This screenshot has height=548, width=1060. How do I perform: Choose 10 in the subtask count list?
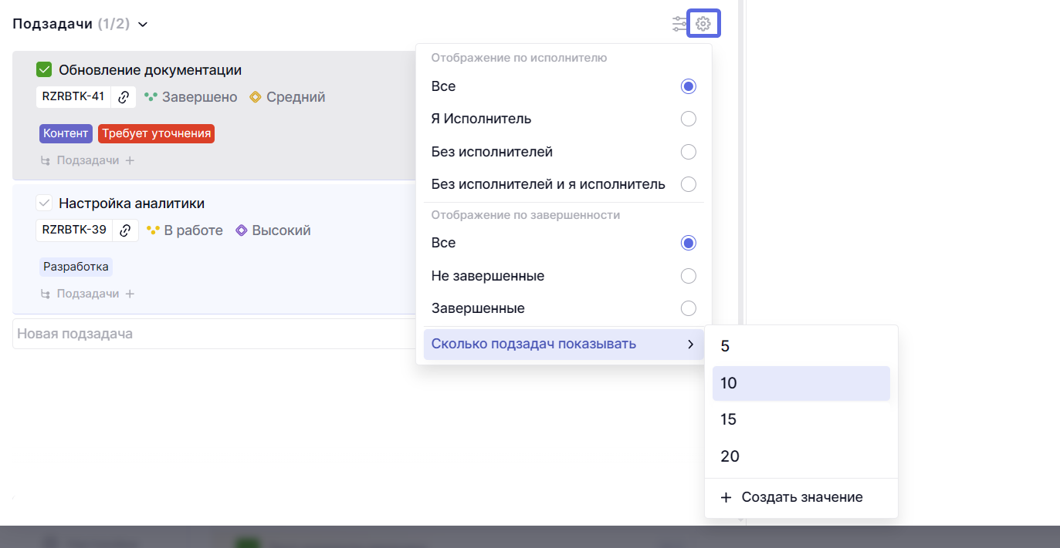801,383
